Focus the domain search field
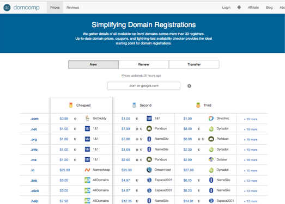This screenshot has width=285, height=204. pyautogui.click(x=144, y=85)
